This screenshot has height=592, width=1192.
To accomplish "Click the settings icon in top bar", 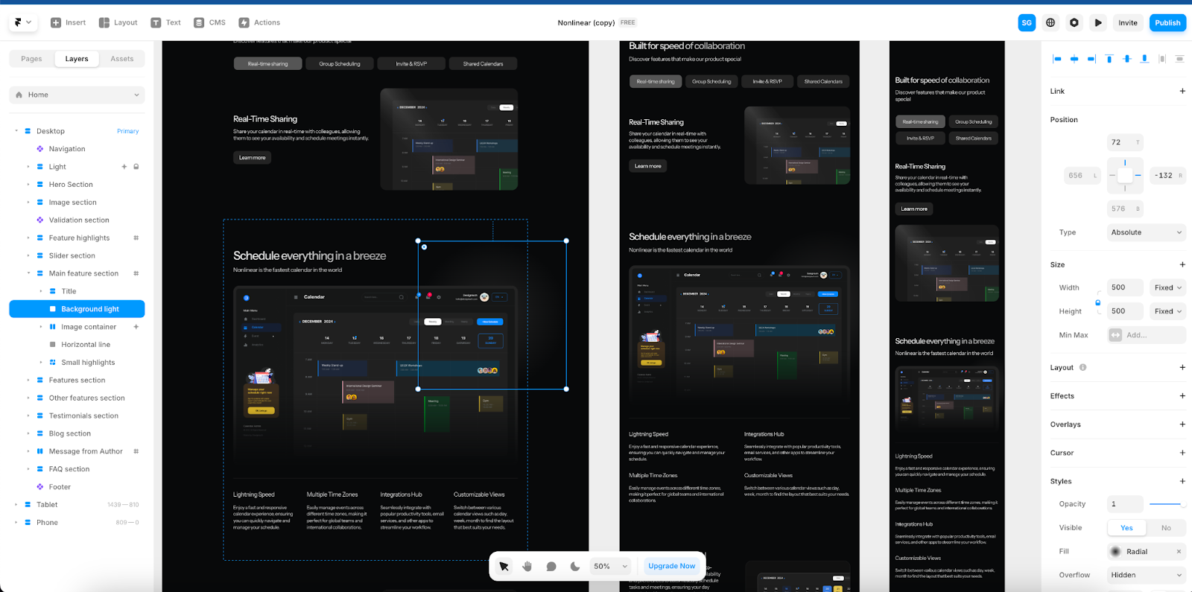I will [x=1074, y=22].
